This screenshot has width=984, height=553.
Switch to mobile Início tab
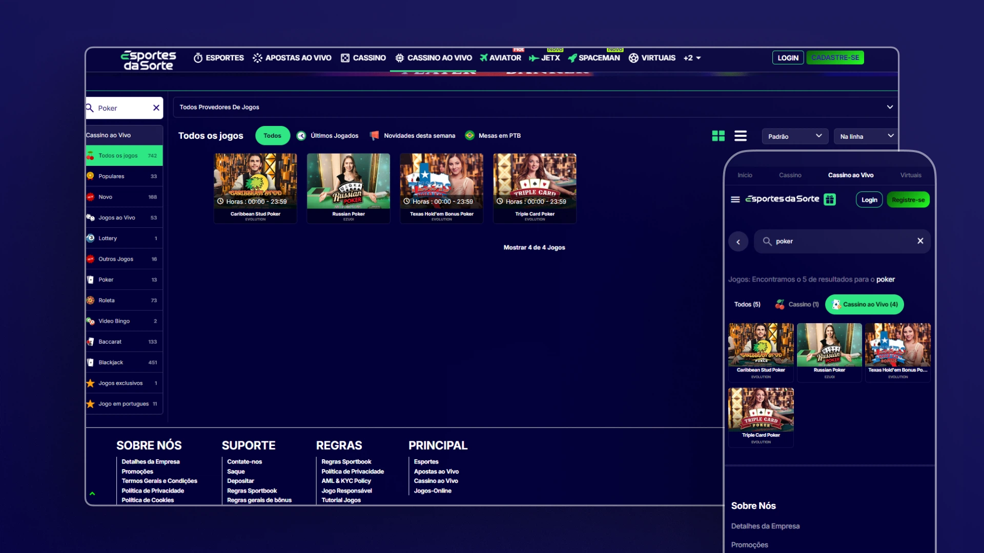tap(745, 175)
